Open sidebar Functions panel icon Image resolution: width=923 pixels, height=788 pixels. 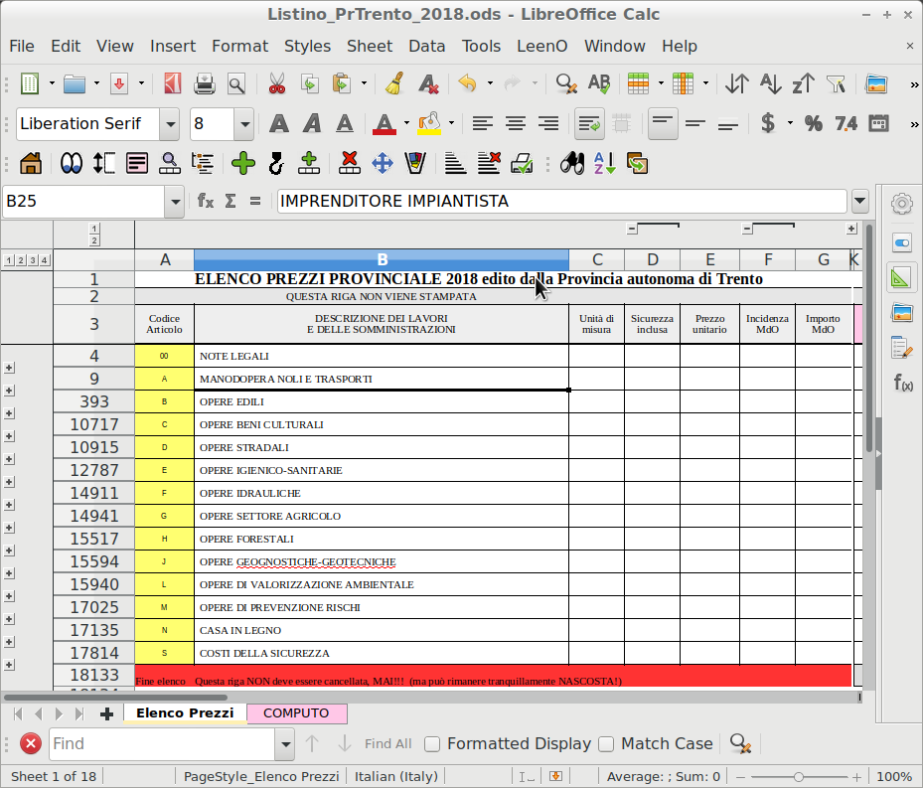coord(902,383)
